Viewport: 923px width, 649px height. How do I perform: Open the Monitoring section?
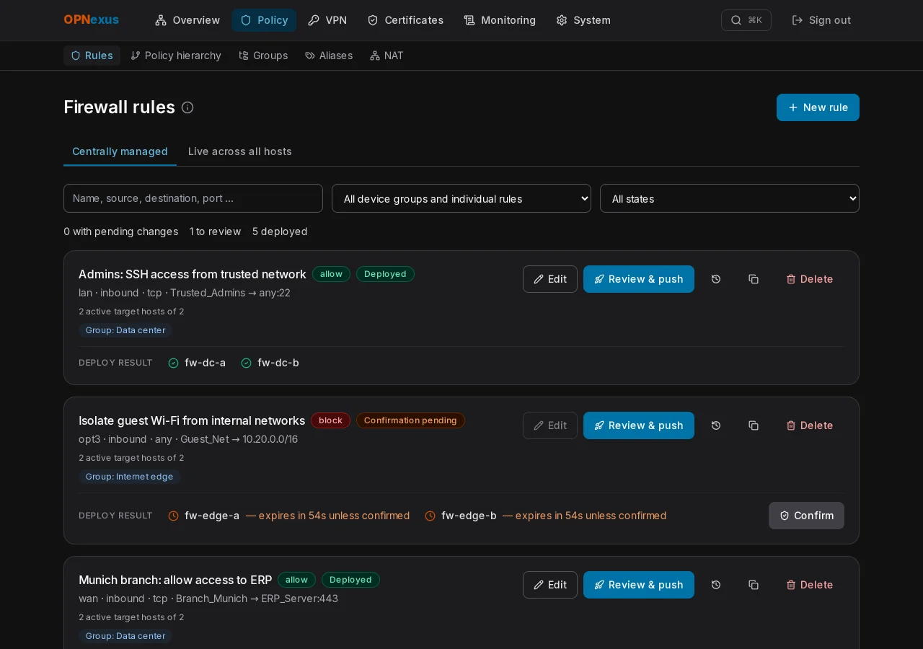click(x=500, y=20)
